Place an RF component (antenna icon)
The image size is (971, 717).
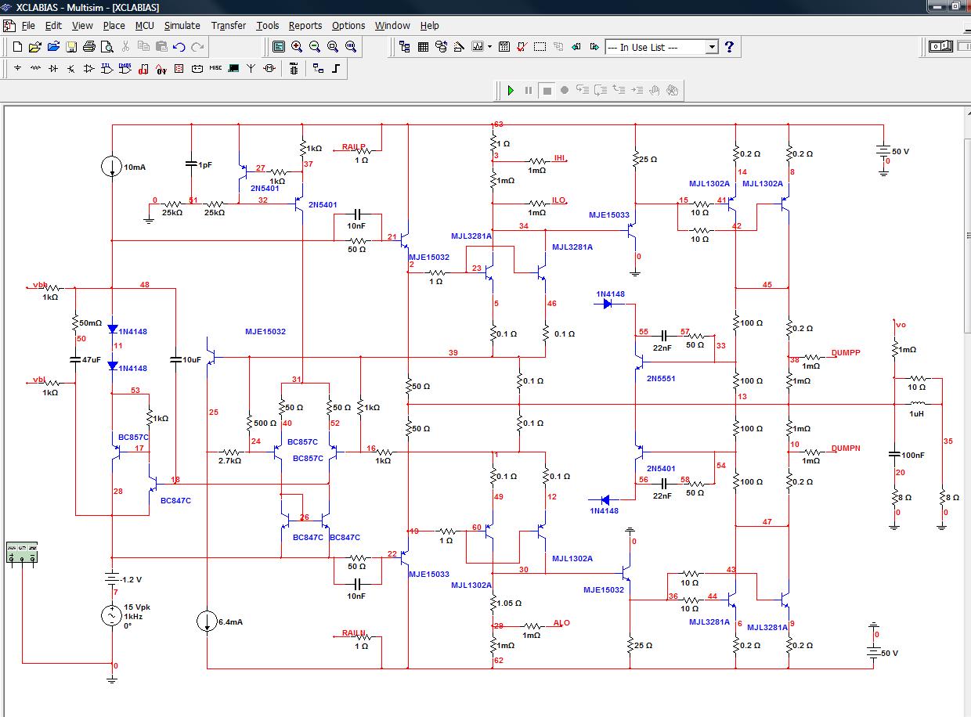click(x=251, y=69)
